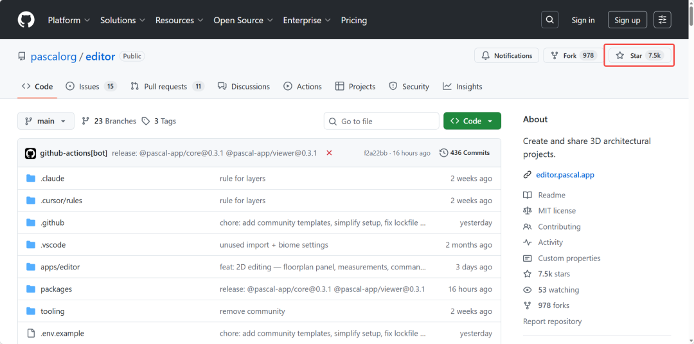Click the packages folder icon
The width and height of the screenshot is (694, 344).
pos(31,289)
